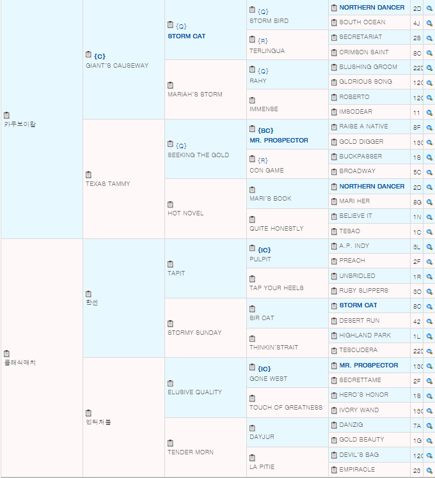Click the STORM BIRD name

point(269,21)
